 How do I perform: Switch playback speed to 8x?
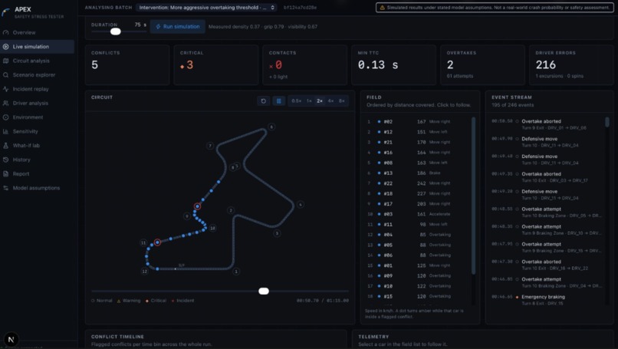coord(342,101)
